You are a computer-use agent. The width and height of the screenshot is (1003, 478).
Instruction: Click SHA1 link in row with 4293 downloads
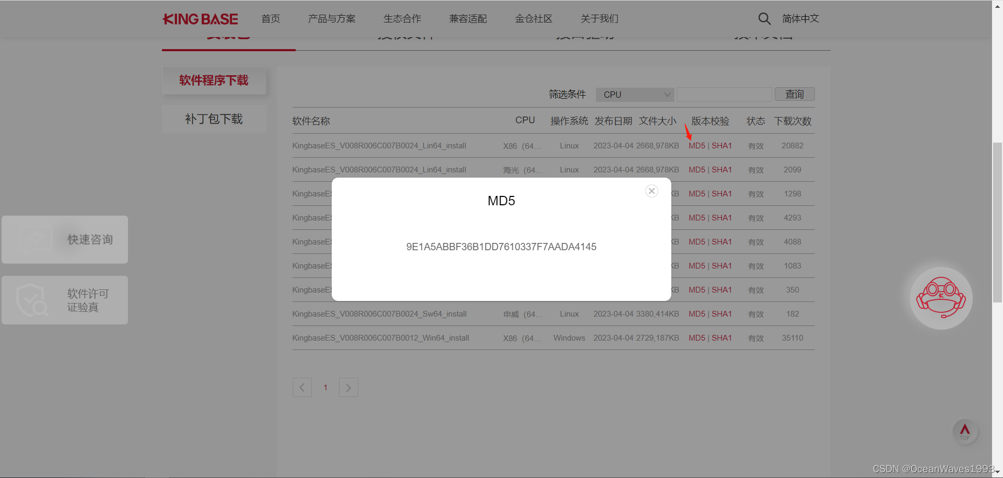click(x=722, y=218)
